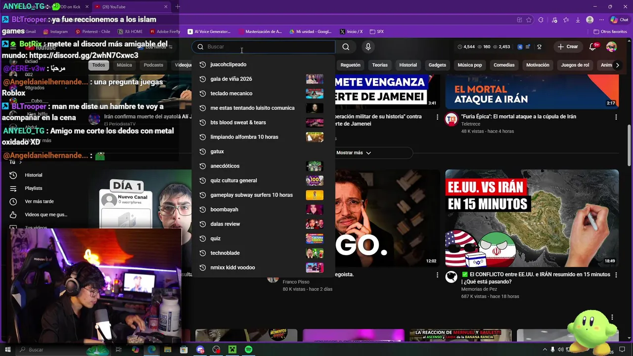The image size is (633, 356).
Task: Select the Gadgets filter chip
Action: coord(437,65)
